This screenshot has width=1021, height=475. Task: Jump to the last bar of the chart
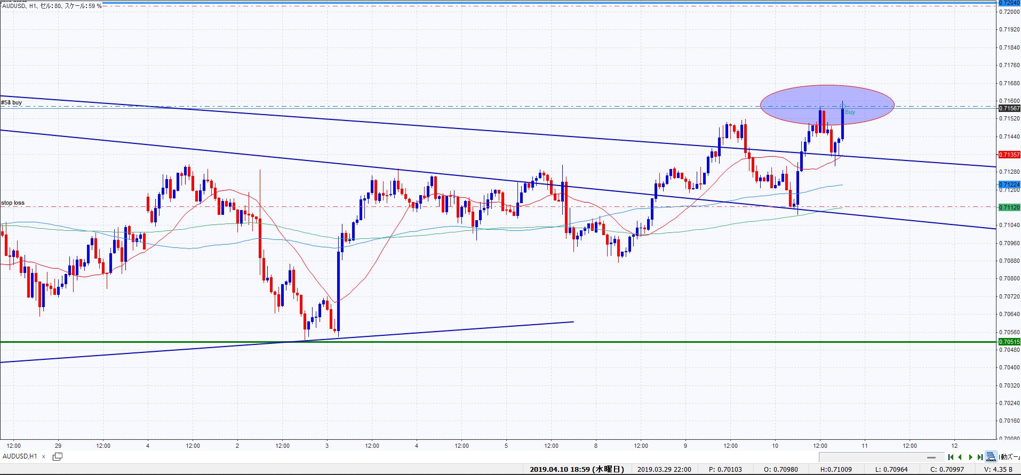point(980,457)
